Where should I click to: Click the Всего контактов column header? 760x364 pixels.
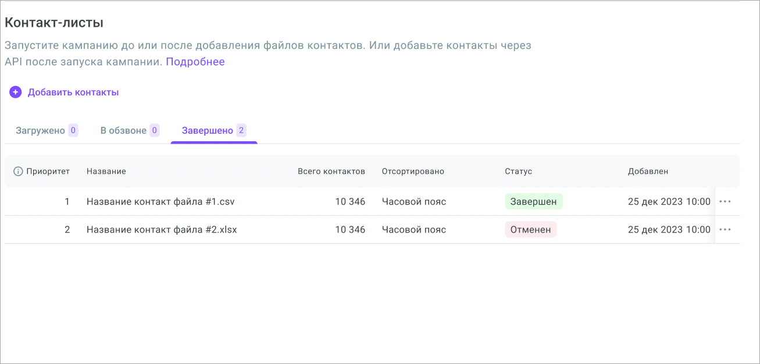point(331,172)
